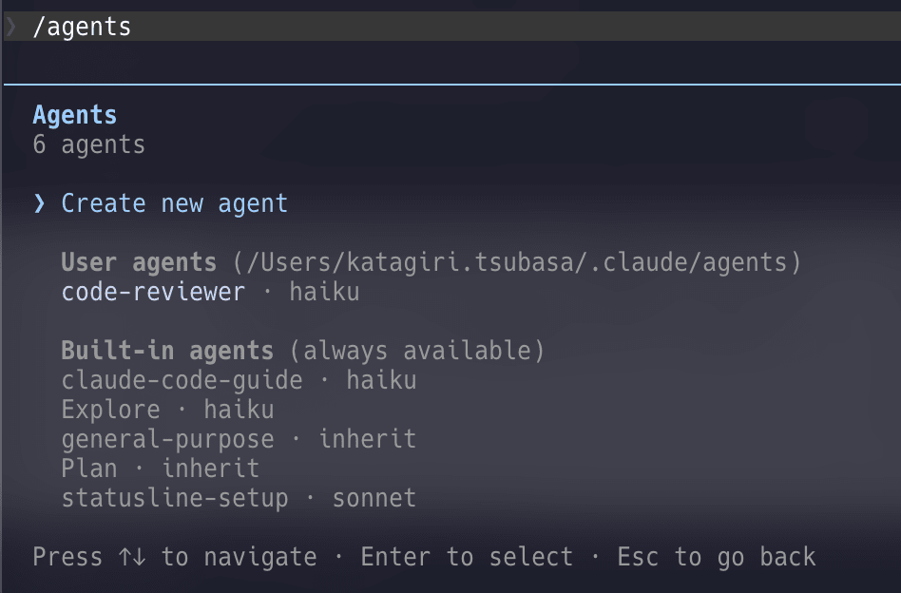Click the Enter to select hint
The width and height of the screenshot is (901, 593).
[x=467, y=557]
